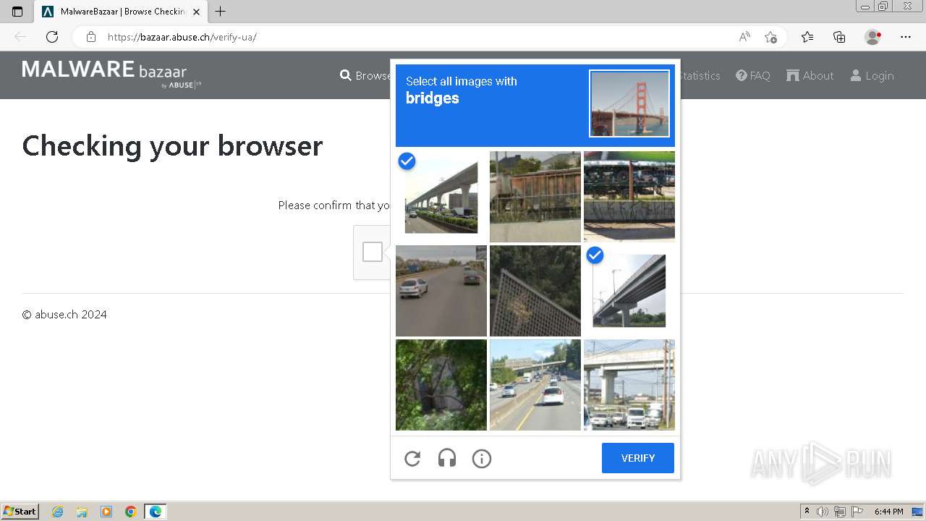Open the taskbar clock showing 6:44 PM
This screenshot has width=926, height=521.
pos(889,512)
